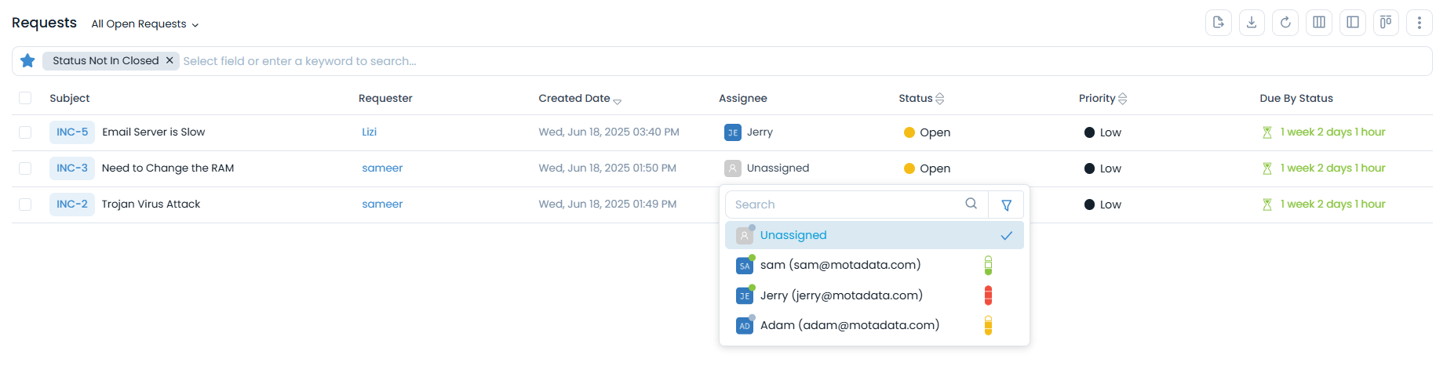1447x391 pixels.
Task: Toggle the select-all checkbox in the header
Action: pos(25,98)
